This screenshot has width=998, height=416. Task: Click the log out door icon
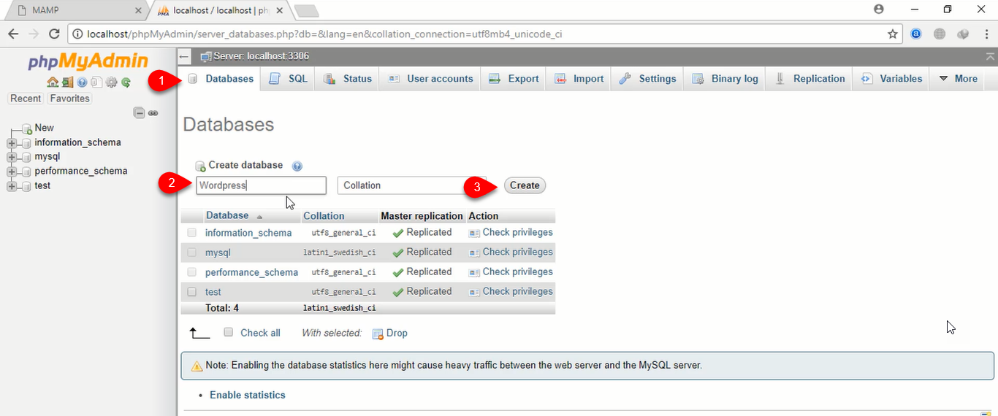tap(67, 82)
